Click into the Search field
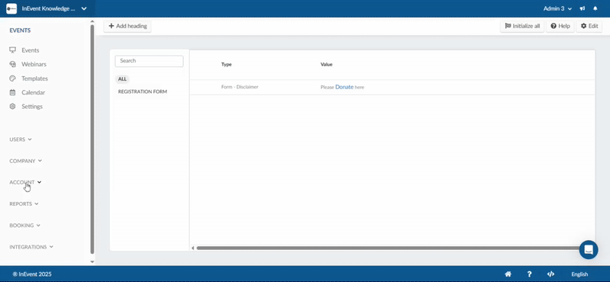Image resolution: width=610 pixels, height=282 pixels. coord(149,61)
